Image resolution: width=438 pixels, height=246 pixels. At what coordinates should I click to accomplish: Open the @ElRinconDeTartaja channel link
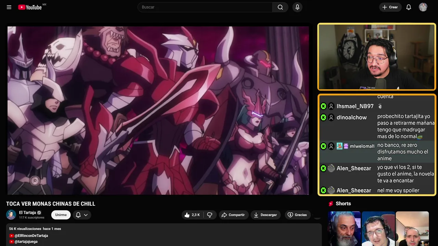pyautogui.click(x=31, y=236)
